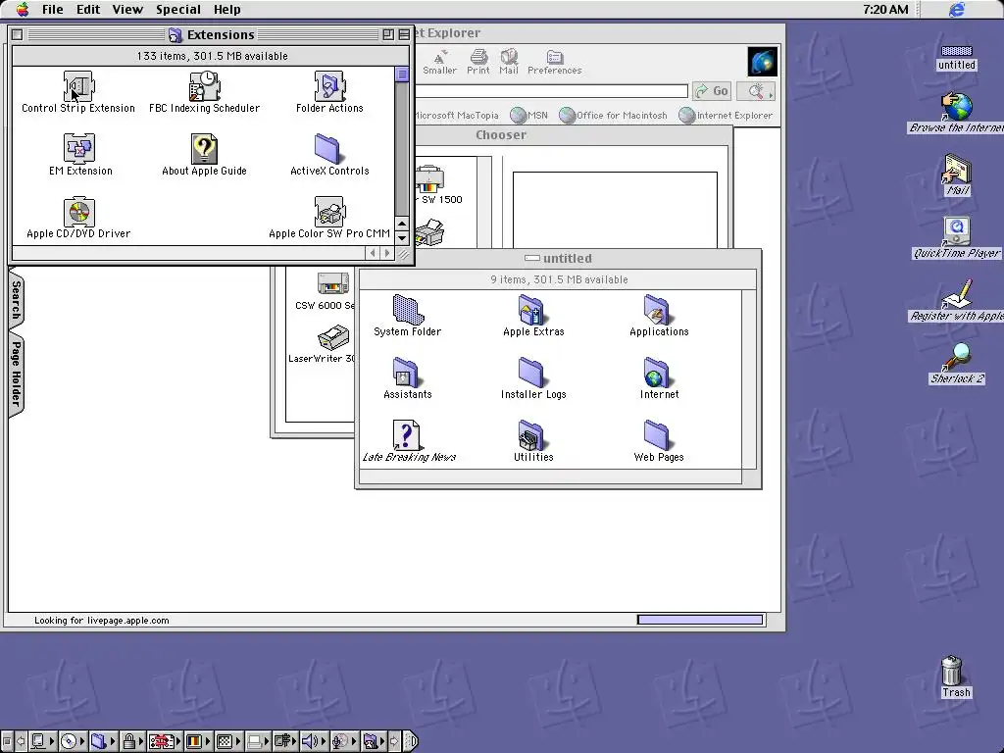Viewport: 1004px width, 753px height.
Task: Click the Internet Explorer favorites bar link
Action: pos(727,116)
